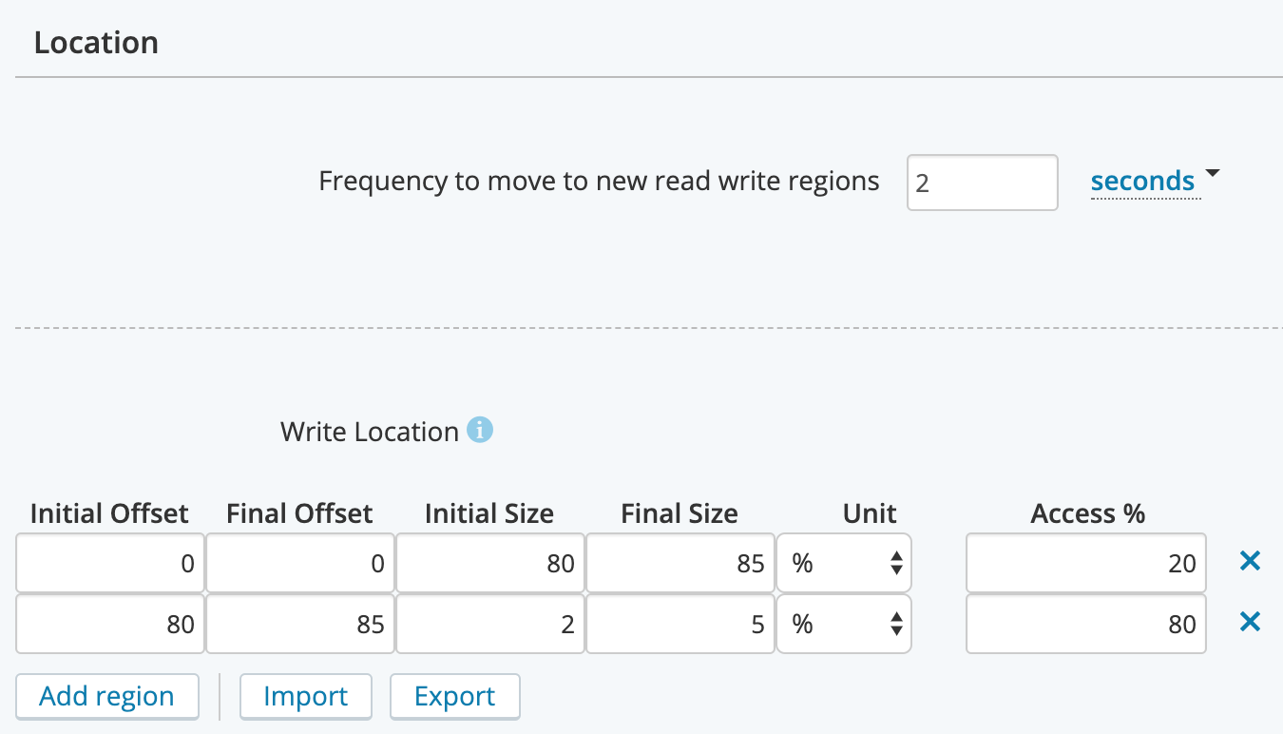Click the Export button
Viewport: 1283px width, 734px height.
tap(454, 696)
